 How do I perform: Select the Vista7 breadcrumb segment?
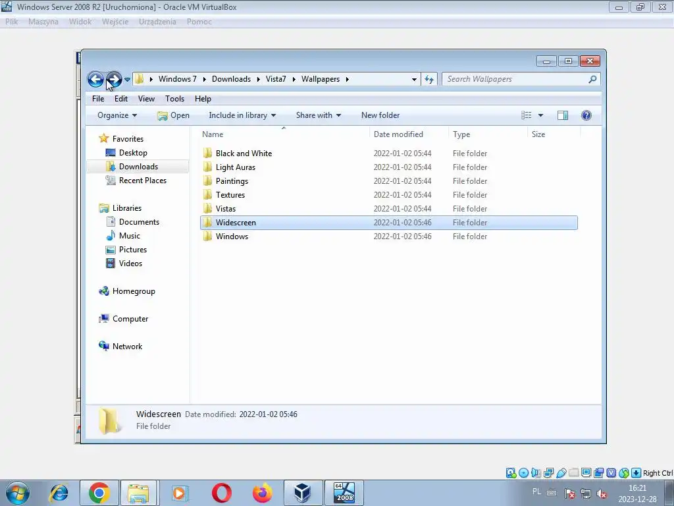pos(276,79)
